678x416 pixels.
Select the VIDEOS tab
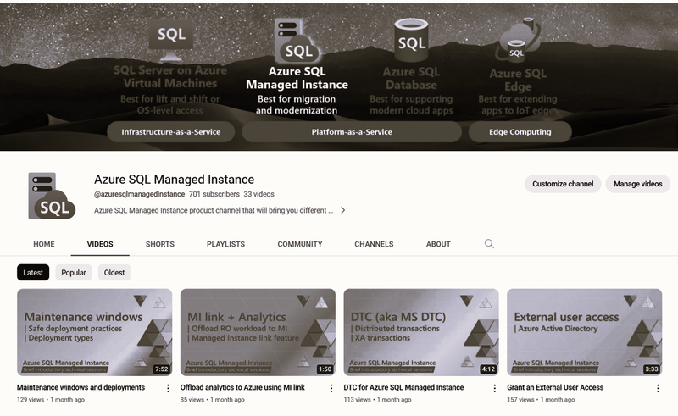100,244
